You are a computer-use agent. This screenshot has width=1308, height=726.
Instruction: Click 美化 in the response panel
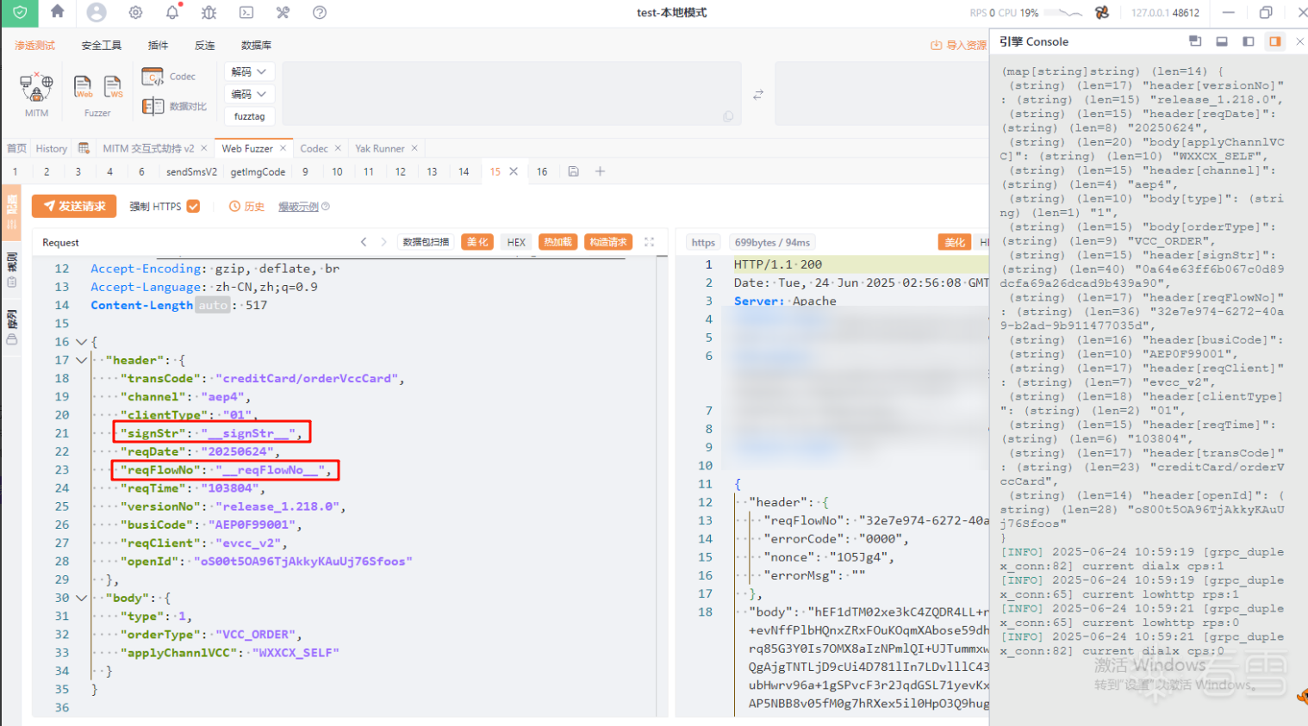(x=955, y=242)
